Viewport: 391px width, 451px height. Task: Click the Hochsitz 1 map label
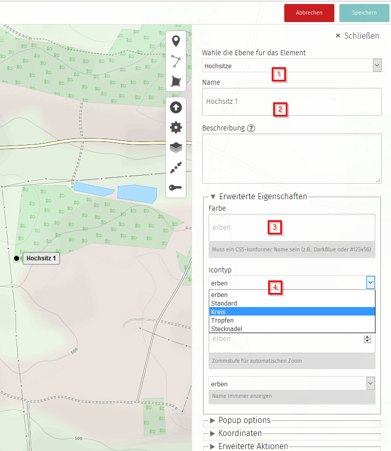41,258
